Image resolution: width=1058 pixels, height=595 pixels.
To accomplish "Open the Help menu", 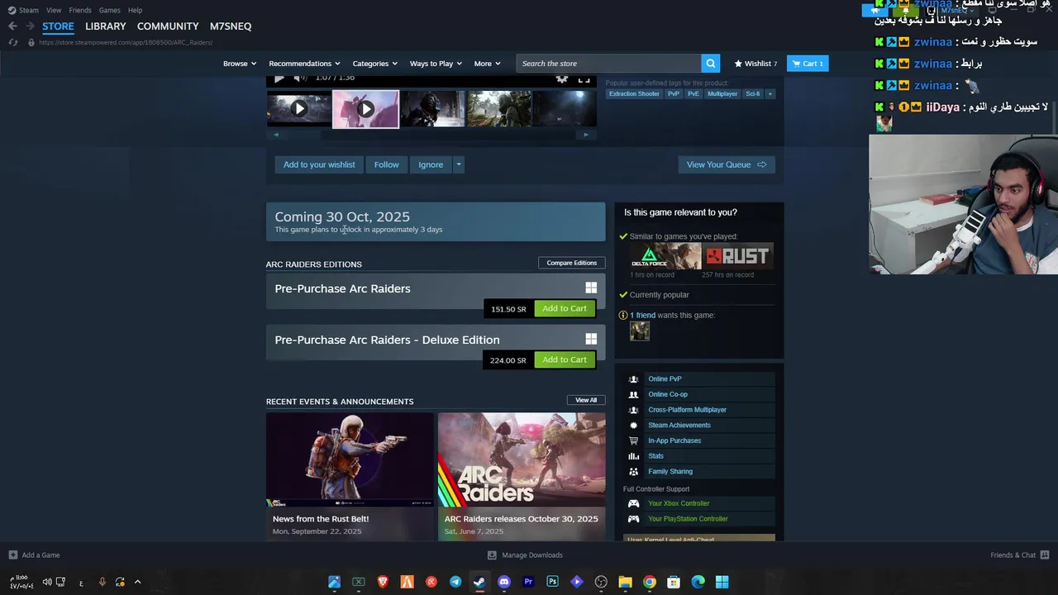I will tap(136, 10).
